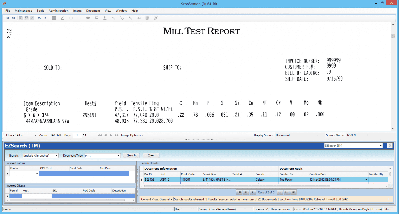This screenshot has width=399, height=214.
Task: Select the straight line drawing tool
Action: [113, 18]
